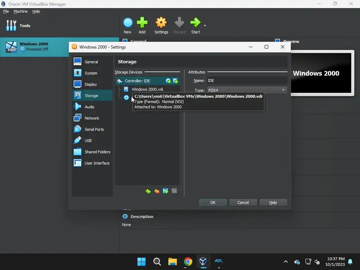Minimize the Settings dialog window
The height and width of the screenshot is (270, 360).
(x=251, y=47)
